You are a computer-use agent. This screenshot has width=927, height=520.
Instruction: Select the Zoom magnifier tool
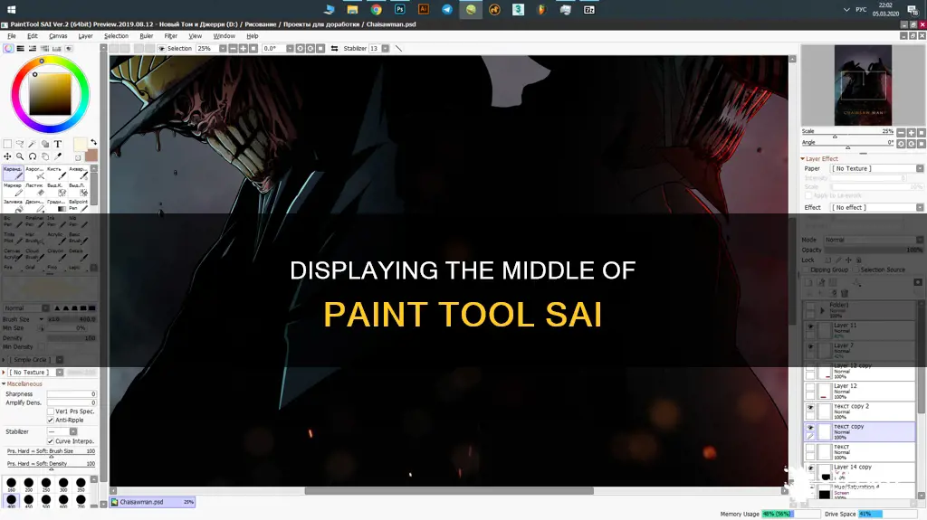pyautogui.click(x=20, y=156)
